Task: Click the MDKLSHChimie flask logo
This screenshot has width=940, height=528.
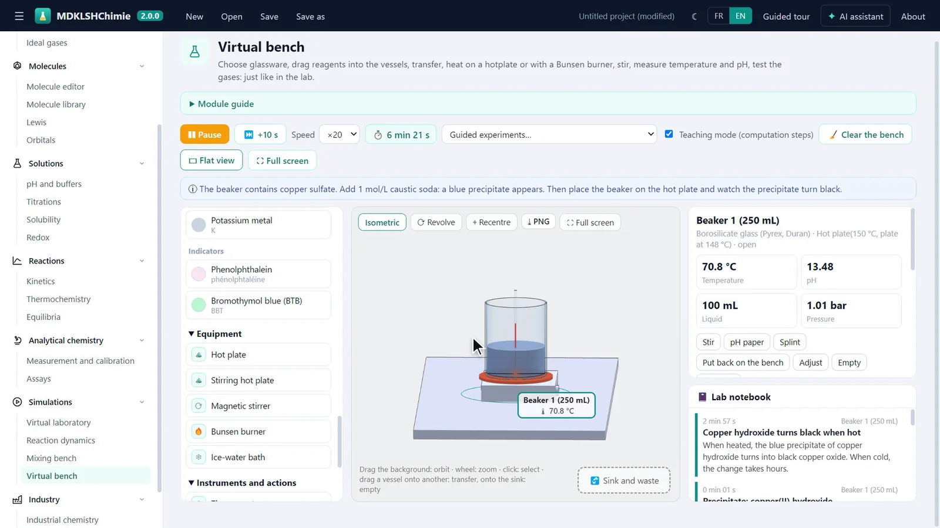Action: pos(43,16)
